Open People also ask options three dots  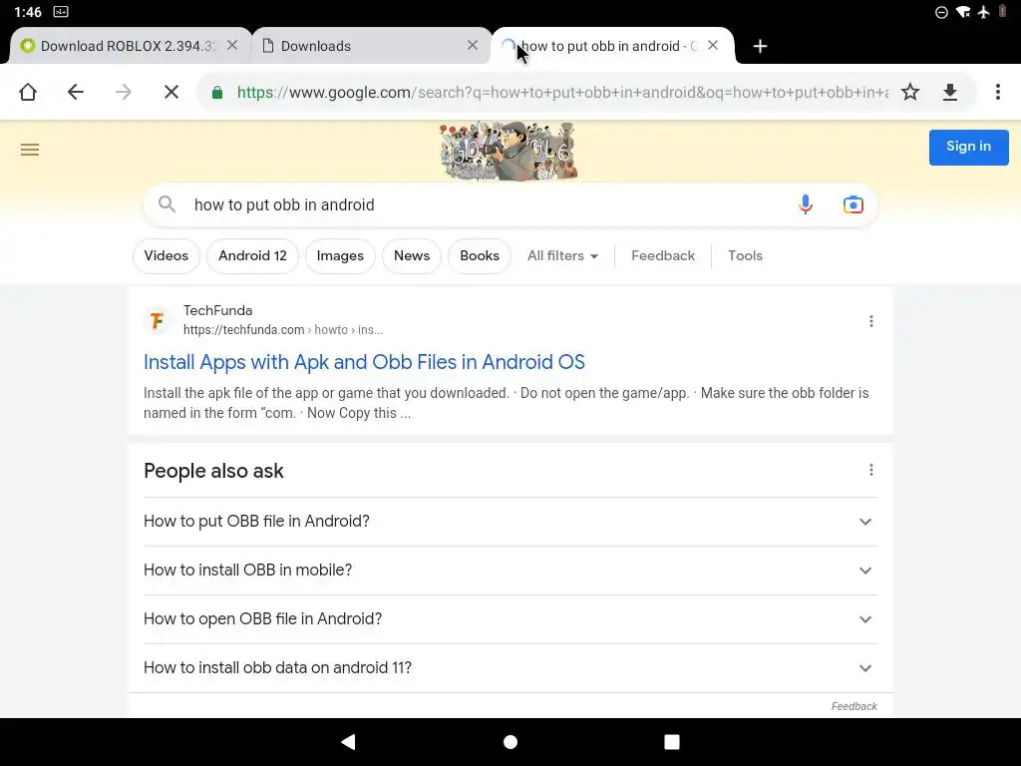(x=871, y=471)
